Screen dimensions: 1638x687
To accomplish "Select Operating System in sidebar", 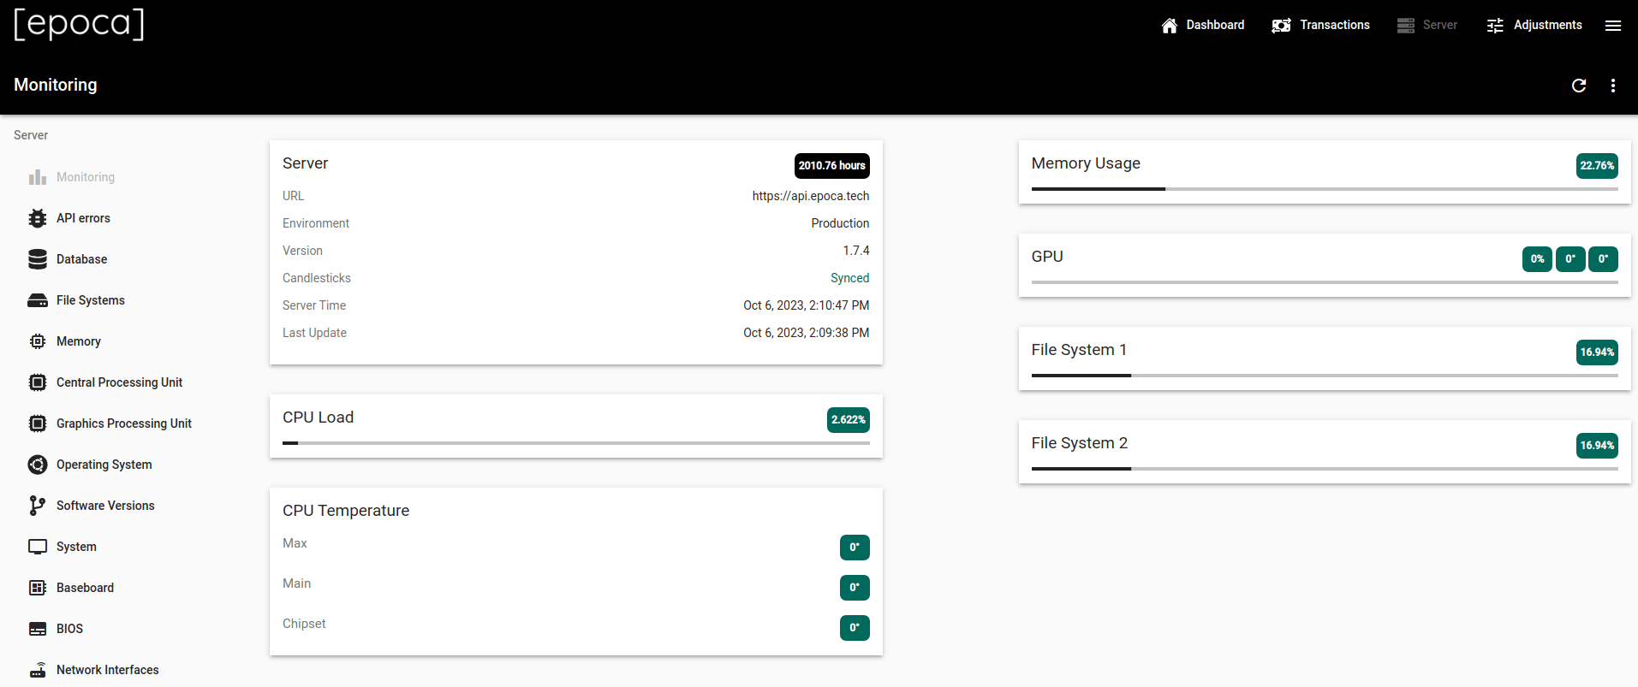I will pyautogui.click(x=104, y=465).
